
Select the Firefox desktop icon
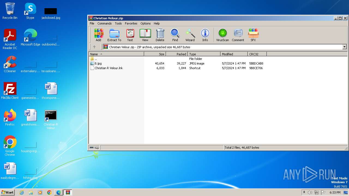click(x=10, y=117)
